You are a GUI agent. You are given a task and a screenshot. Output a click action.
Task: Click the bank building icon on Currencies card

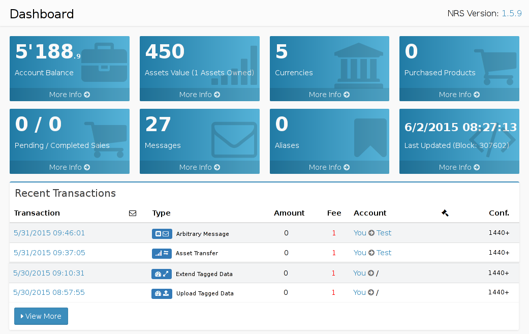[x=359, y=66]
